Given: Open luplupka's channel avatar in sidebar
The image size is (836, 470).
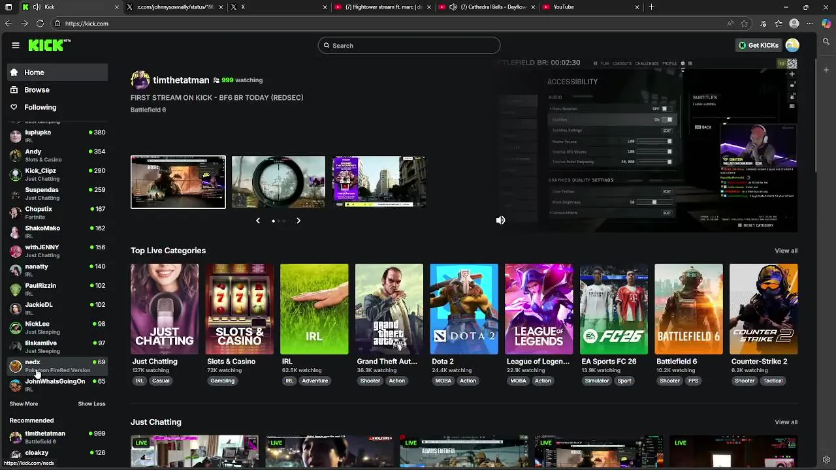Looking at the screenshot, I should tap(15, 136).
